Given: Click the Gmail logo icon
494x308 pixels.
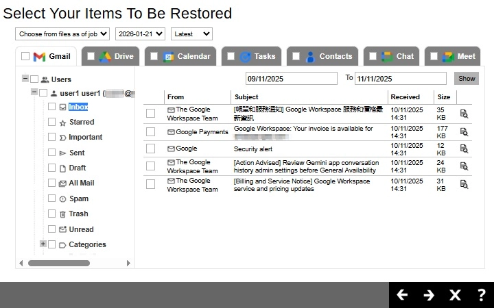Looking at the screenshot, I should pyautogui.click(x=39, y=57).
